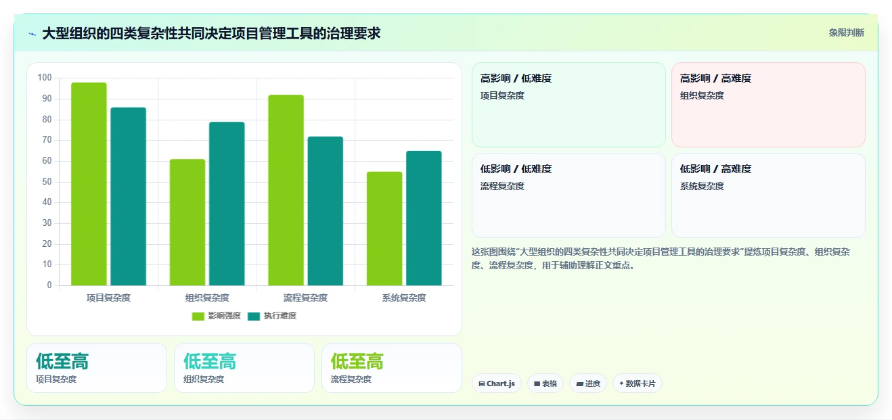Click the 系统复杂度 x-axis label
Screen dimensions: 892x420
click(404, 298)
